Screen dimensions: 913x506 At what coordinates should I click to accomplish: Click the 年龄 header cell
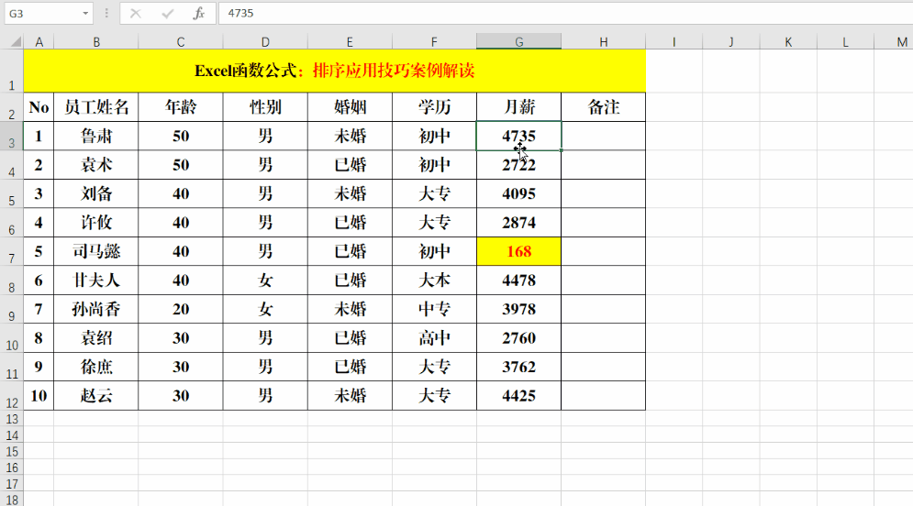pos(181,107)
